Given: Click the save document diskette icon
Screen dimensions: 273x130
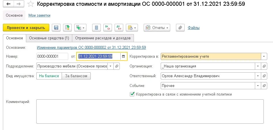Looking at the screenshot, I should pos(56,28).
